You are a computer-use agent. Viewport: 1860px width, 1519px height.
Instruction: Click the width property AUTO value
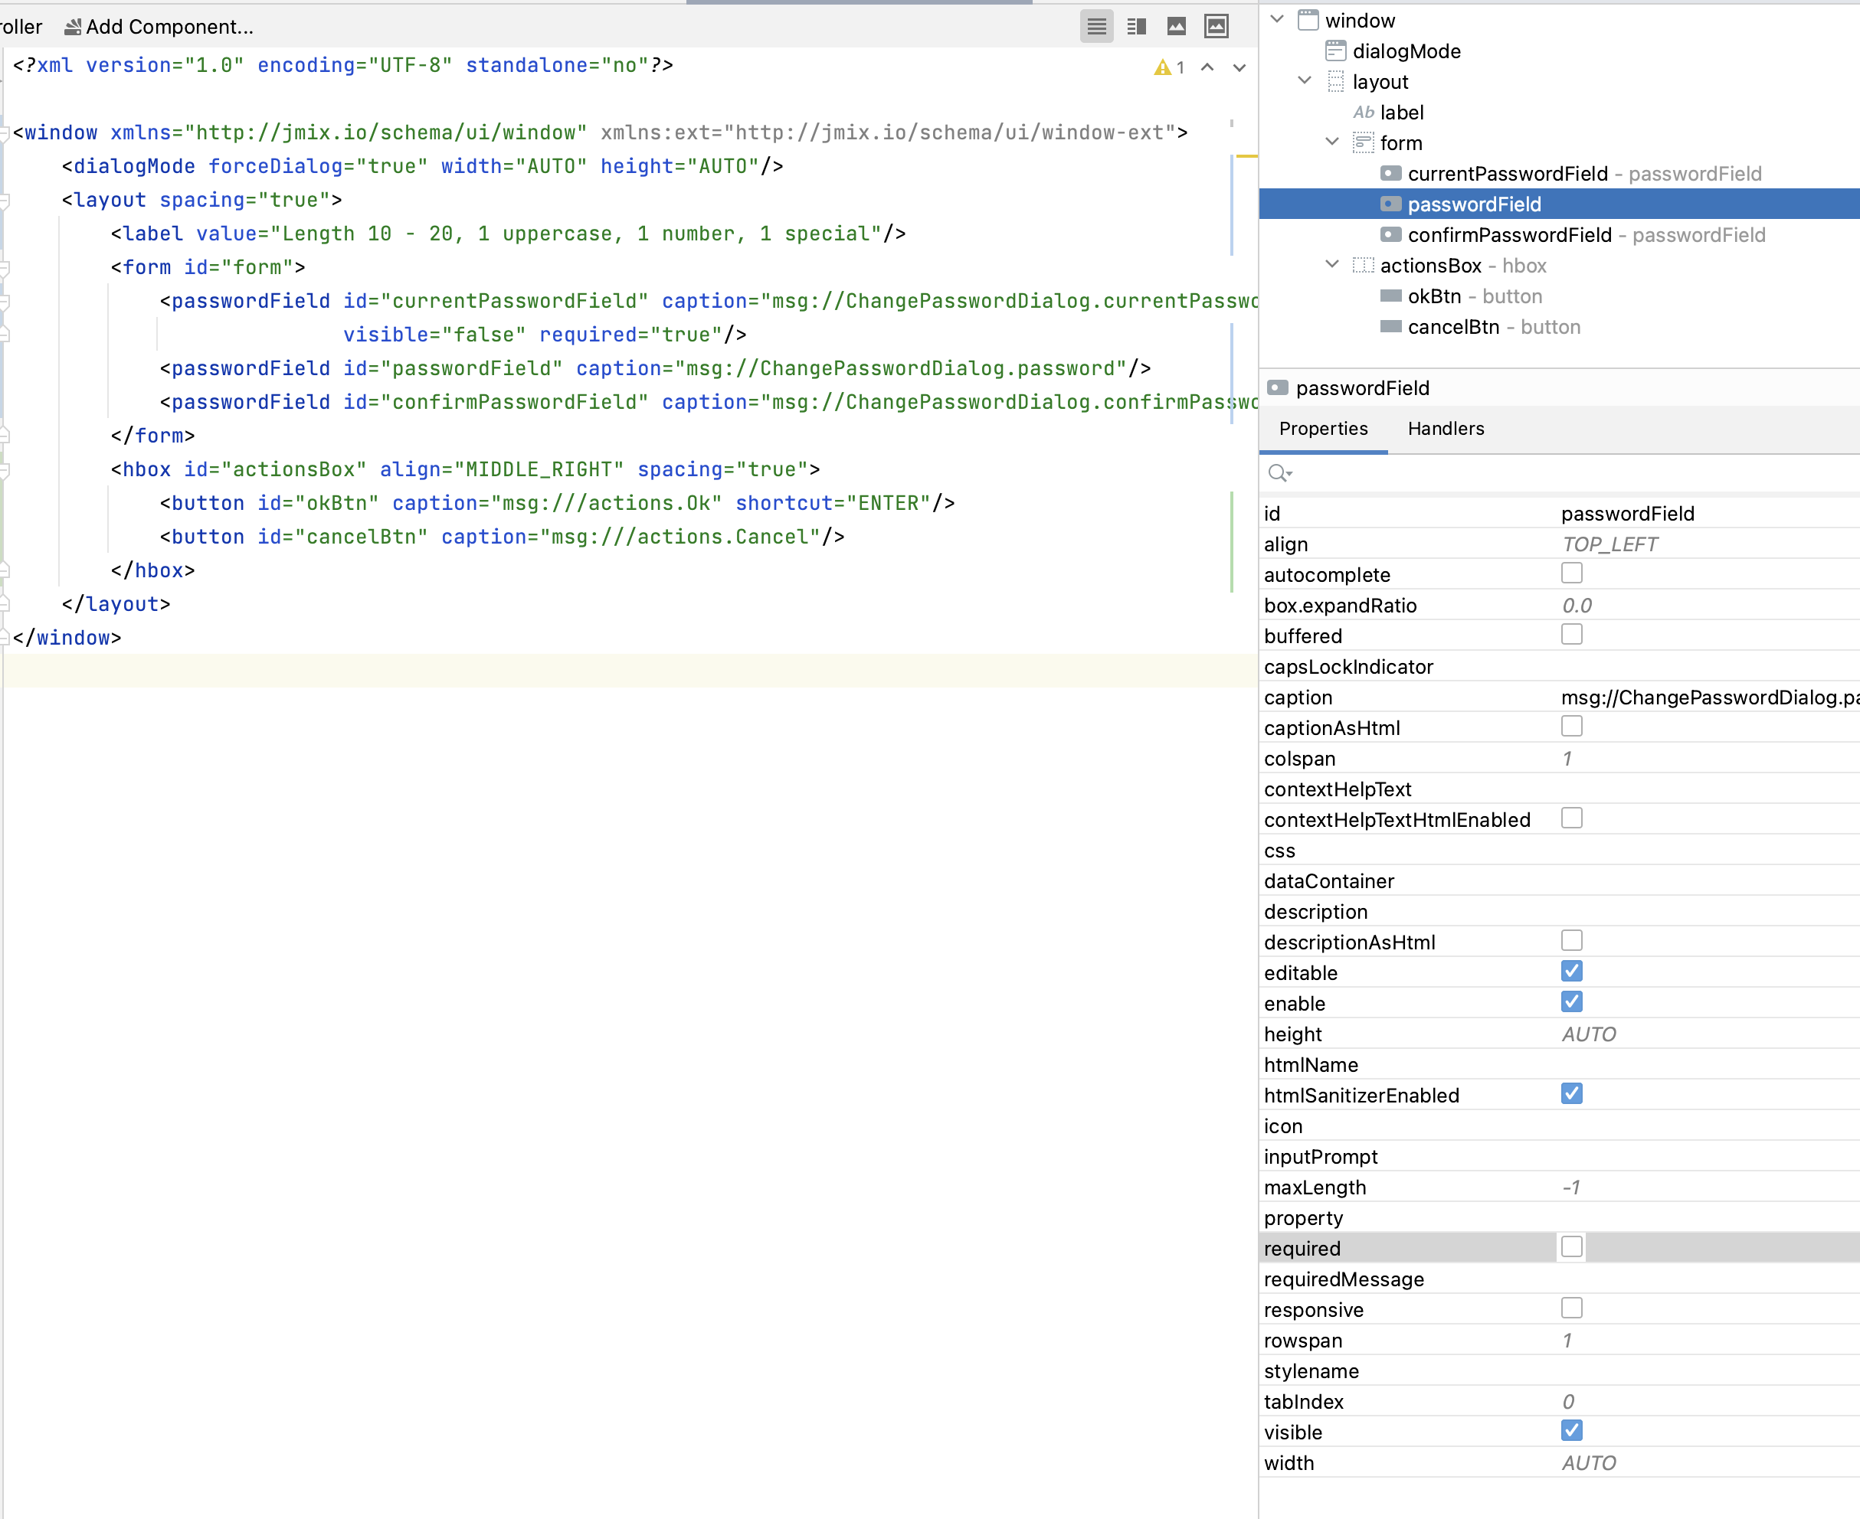click(1589, 1463)
